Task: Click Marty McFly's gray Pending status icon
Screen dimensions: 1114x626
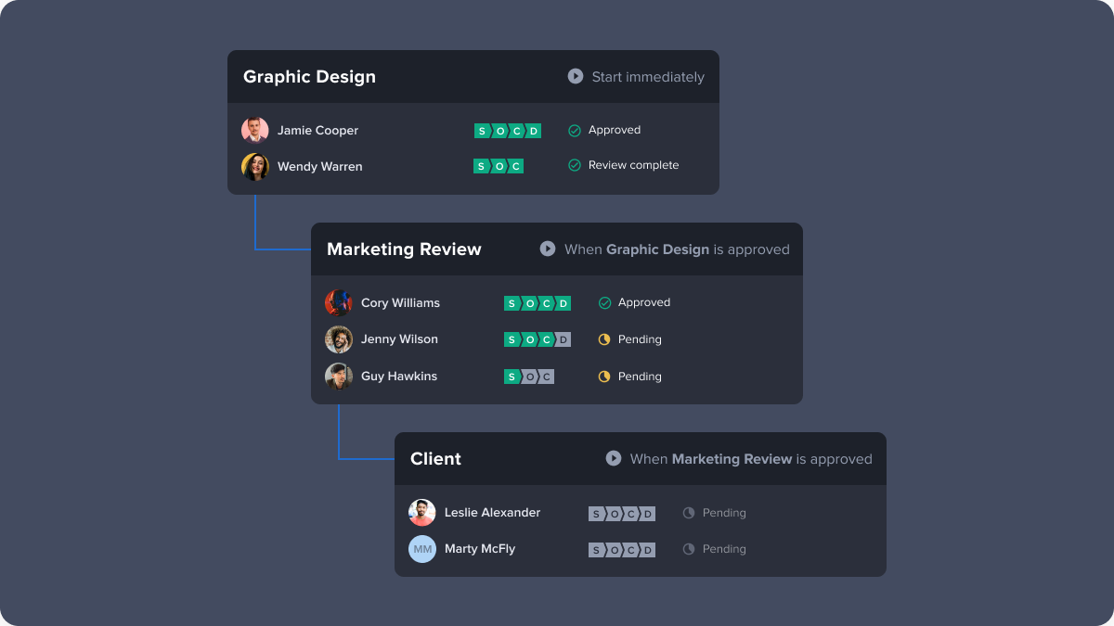Action: point(689,549)
